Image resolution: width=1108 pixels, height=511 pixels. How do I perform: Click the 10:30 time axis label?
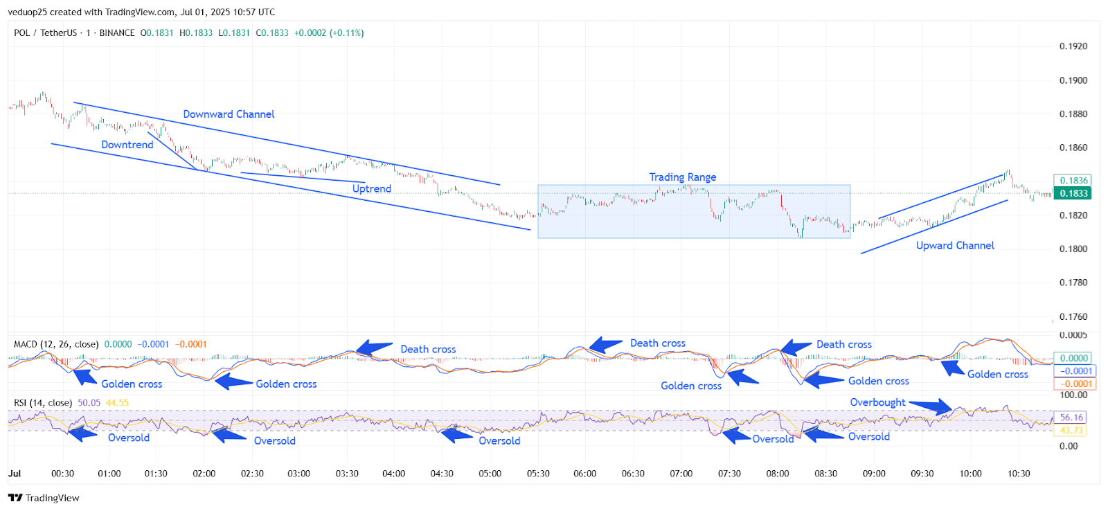[1019, 474]
